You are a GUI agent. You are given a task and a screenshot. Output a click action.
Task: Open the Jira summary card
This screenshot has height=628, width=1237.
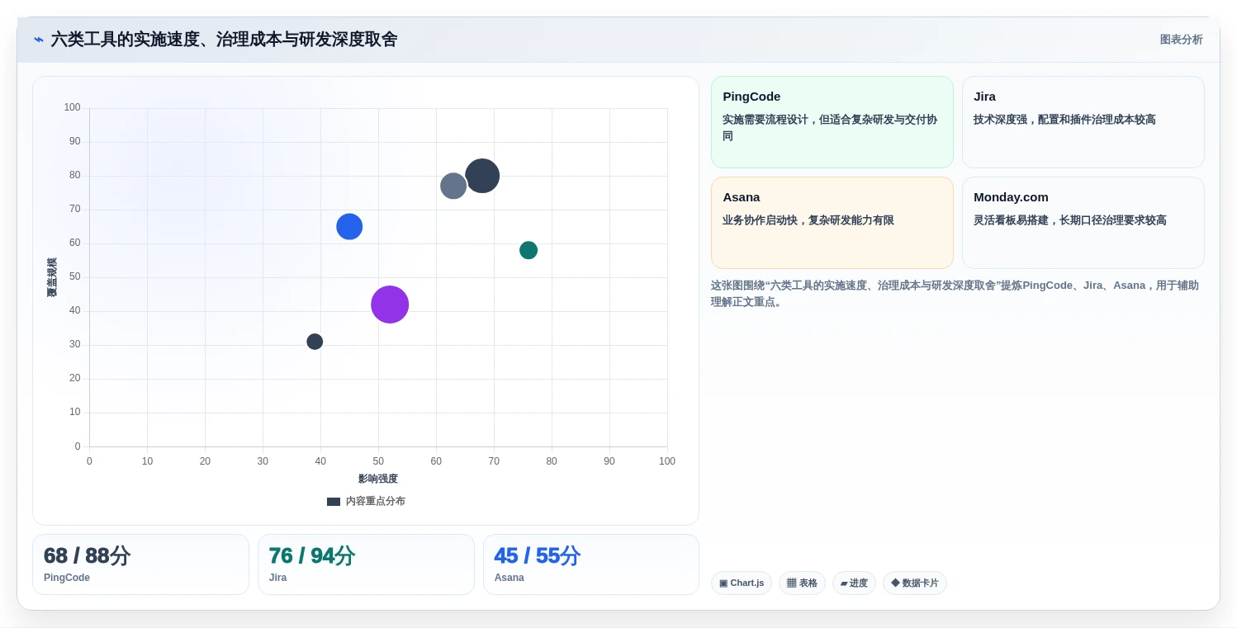(x=1083, y=122)
